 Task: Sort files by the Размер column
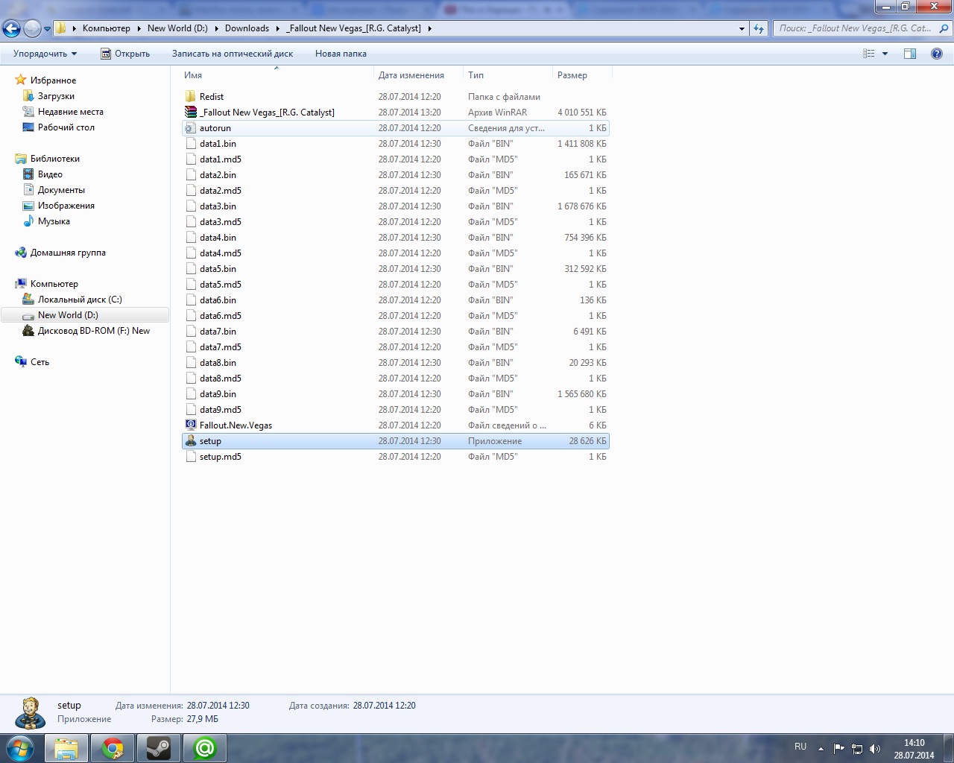(582, 75)
